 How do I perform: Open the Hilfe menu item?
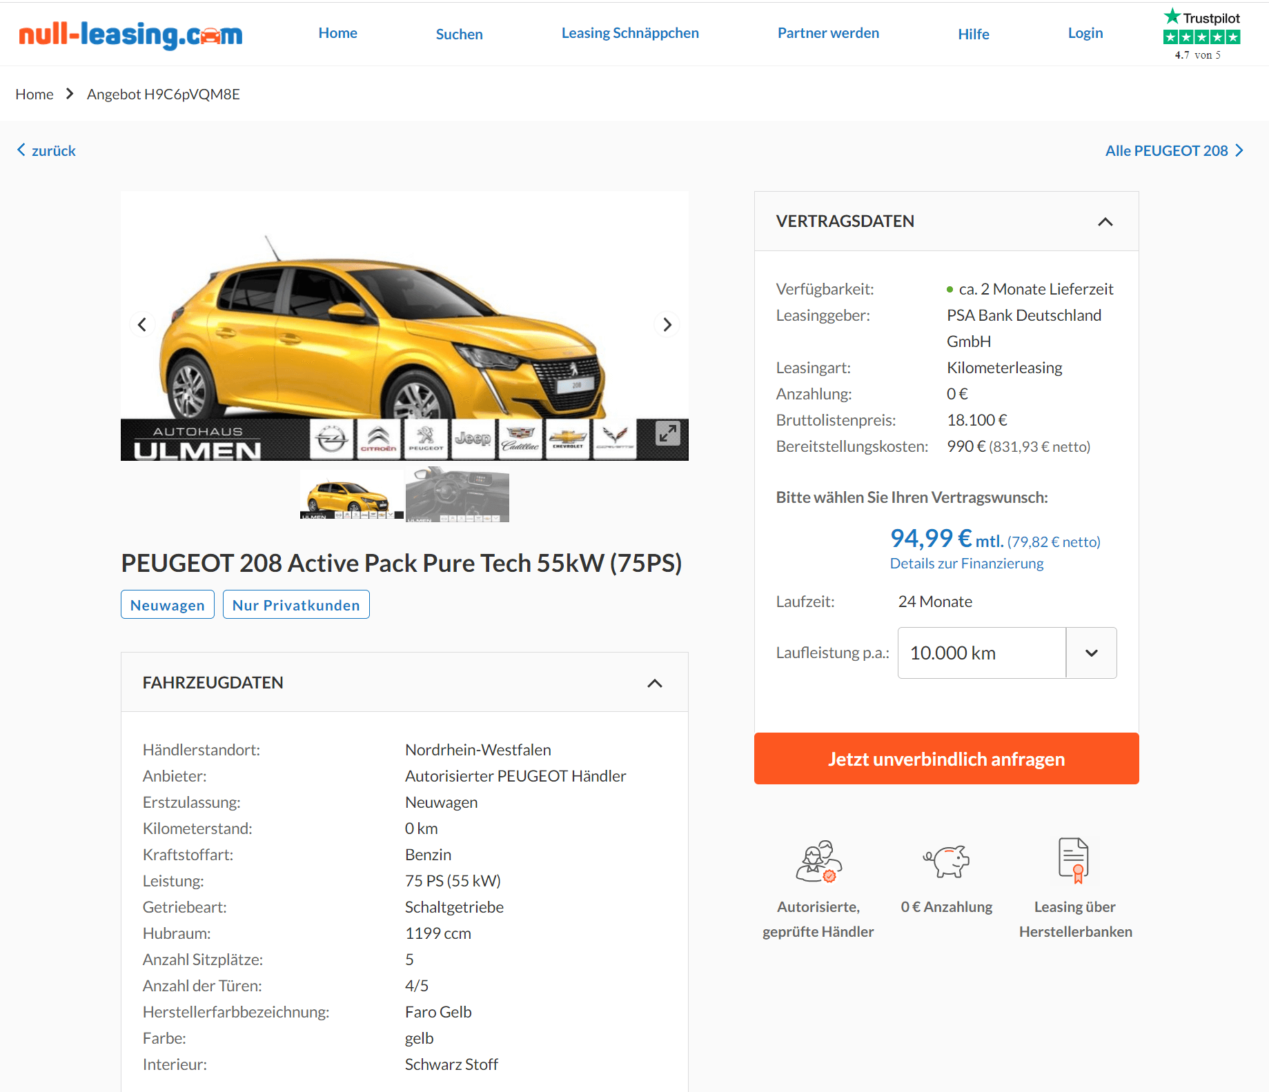[974, 34]
